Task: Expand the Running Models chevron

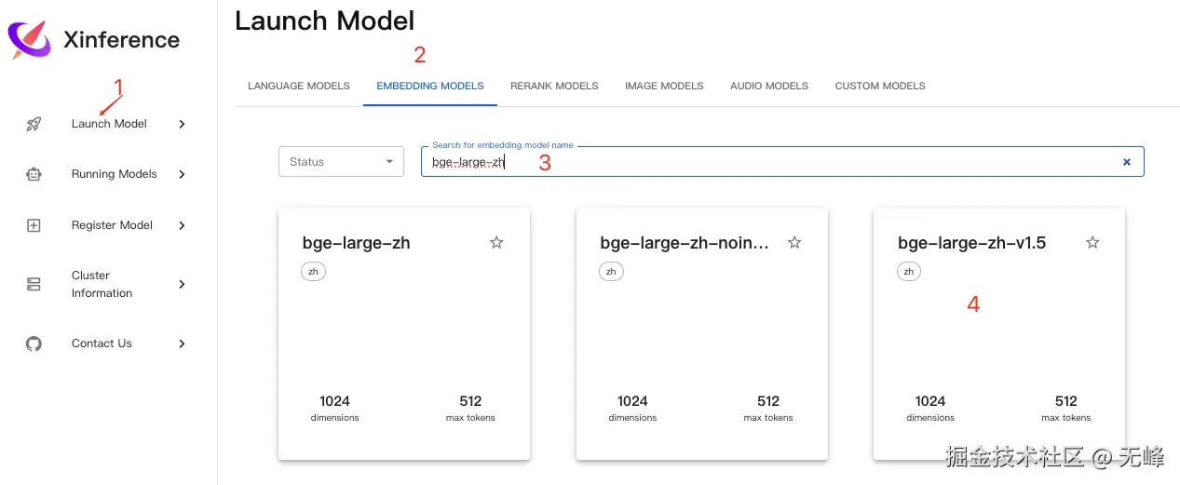Action: pyautogui.click(x=182, y=174)
